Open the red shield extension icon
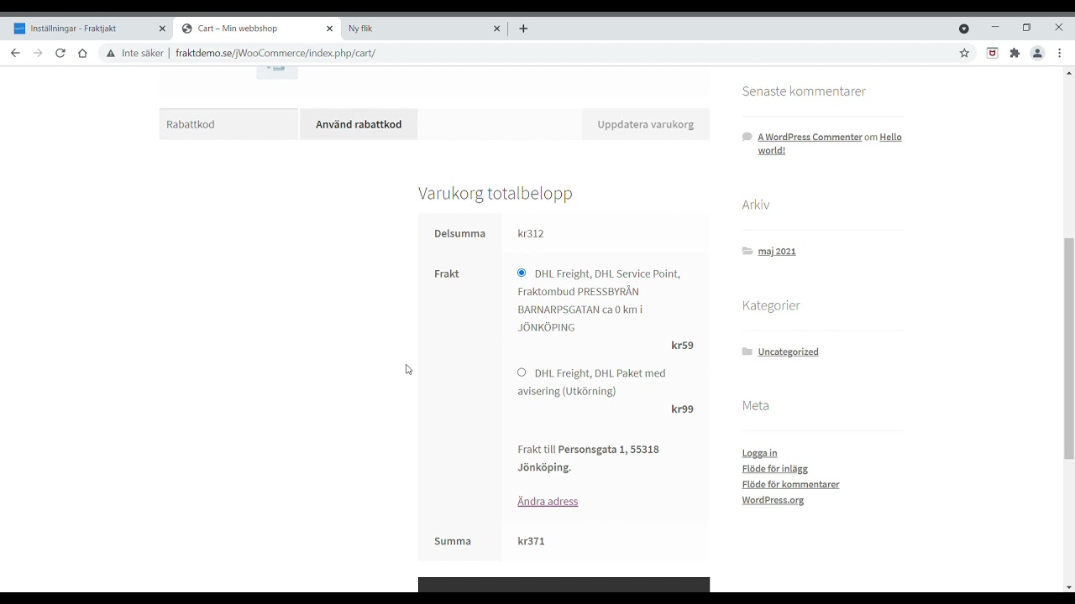The height and width of the screenshot is (604, 1075). click(x=992, y=53)
